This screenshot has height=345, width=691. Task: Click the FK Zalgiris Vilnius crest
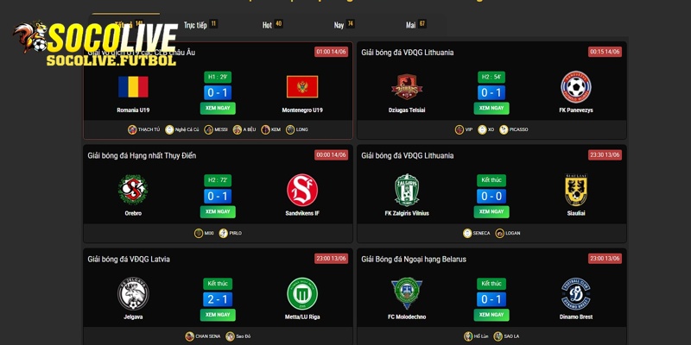[407, 190]
